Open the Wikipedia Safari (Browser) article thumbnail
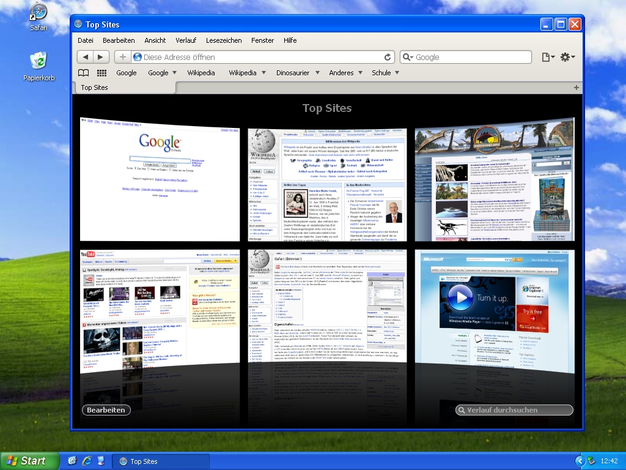 [328, 306]
